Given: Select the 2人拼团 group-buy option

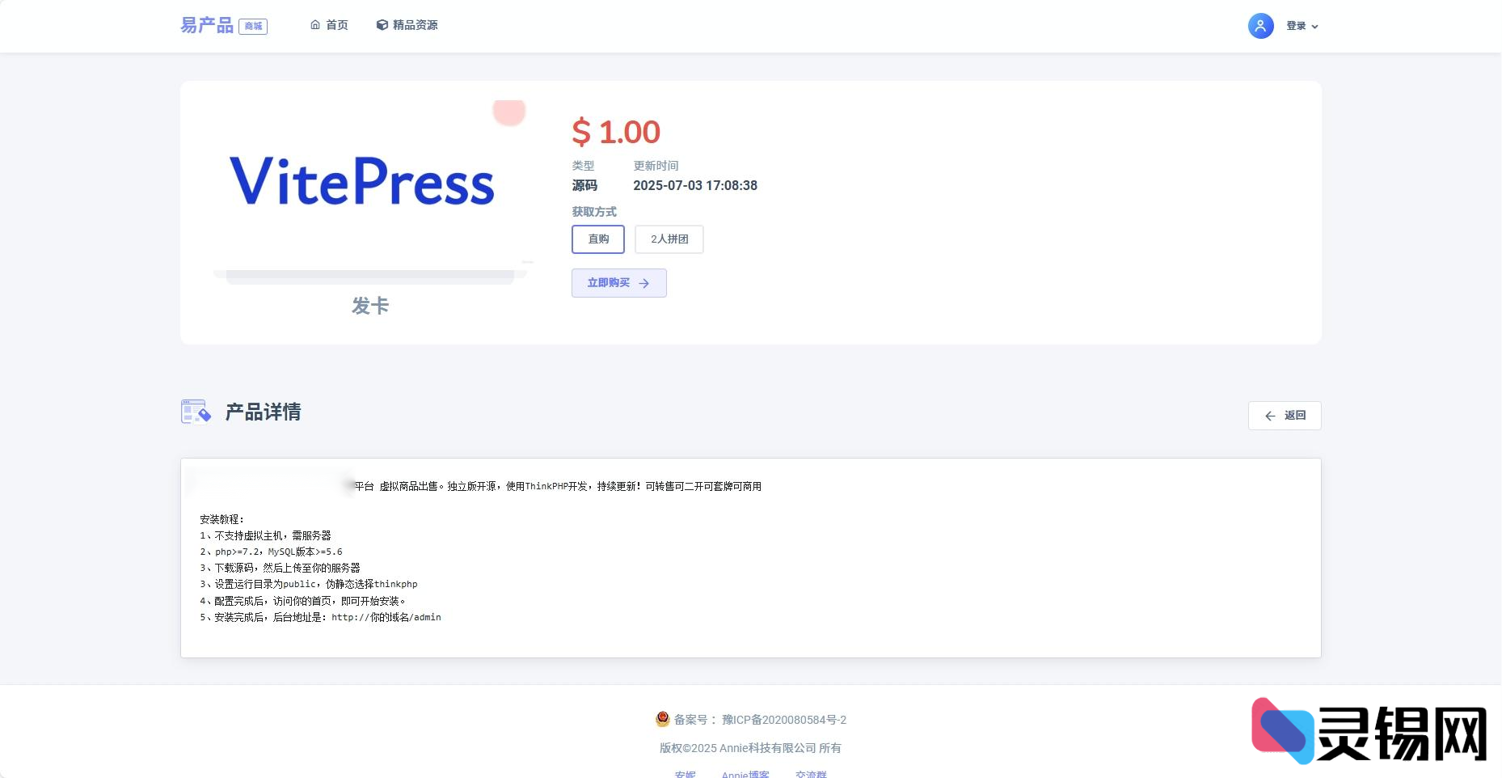Looking at the screenshot, I should [x=669, y=239].
